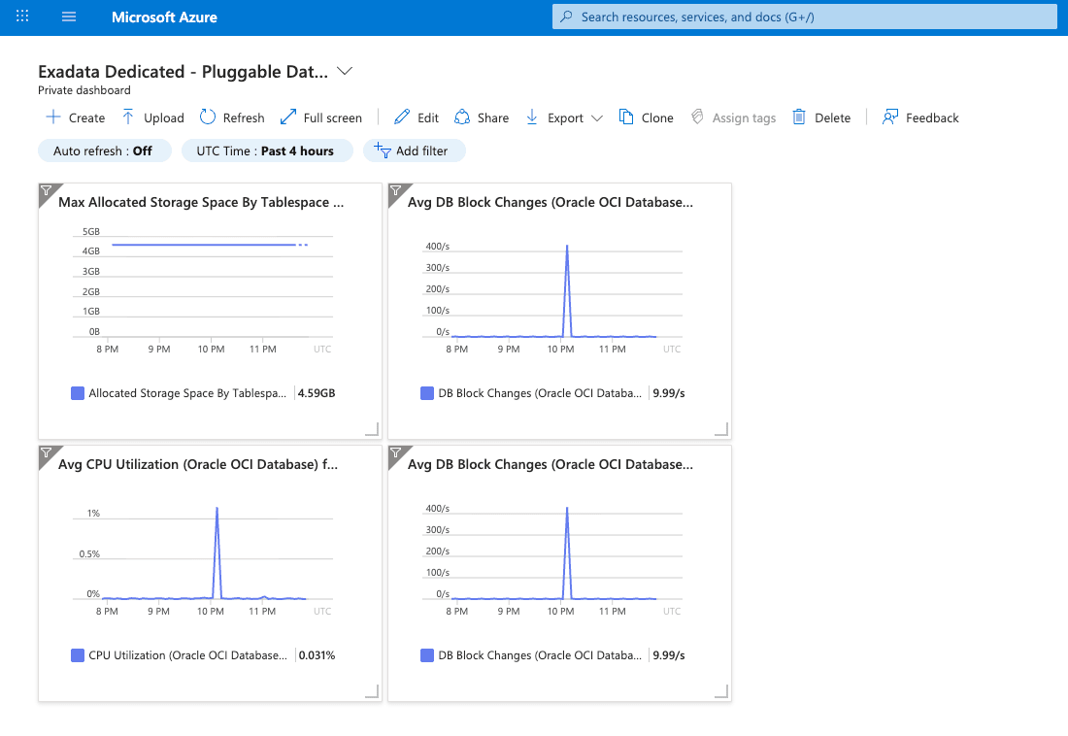Viewport: 1068px width, 736px height.
Task: Open the dashboard in Full screen mode
Action: coord(321,117)
